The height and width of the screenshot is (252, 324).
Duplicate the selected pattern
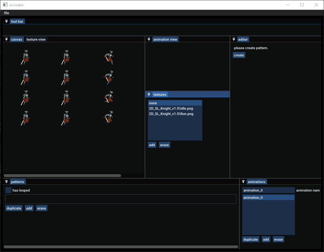coord(14,208)
